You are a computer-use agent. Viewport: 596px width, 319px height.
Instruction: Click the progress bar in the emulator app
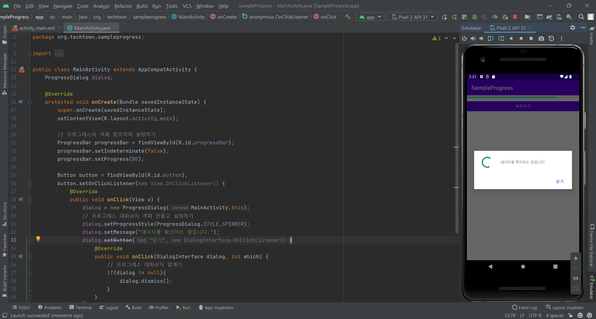523,97
